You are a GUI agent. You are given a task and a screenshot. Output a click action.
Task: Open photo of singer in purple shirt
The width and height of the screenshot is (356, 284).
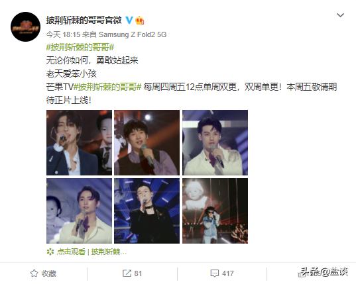click(x=147, y=142)
